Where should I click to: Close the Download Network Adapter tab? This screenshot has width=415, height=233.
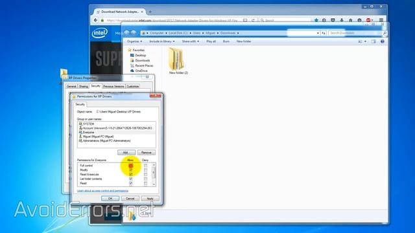click(142, 12)
